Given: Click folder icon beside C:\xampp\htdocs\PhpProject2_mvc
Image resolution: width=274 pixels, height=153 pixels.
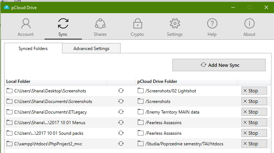Looking at the screenshot, I should (x=9, y=144).
